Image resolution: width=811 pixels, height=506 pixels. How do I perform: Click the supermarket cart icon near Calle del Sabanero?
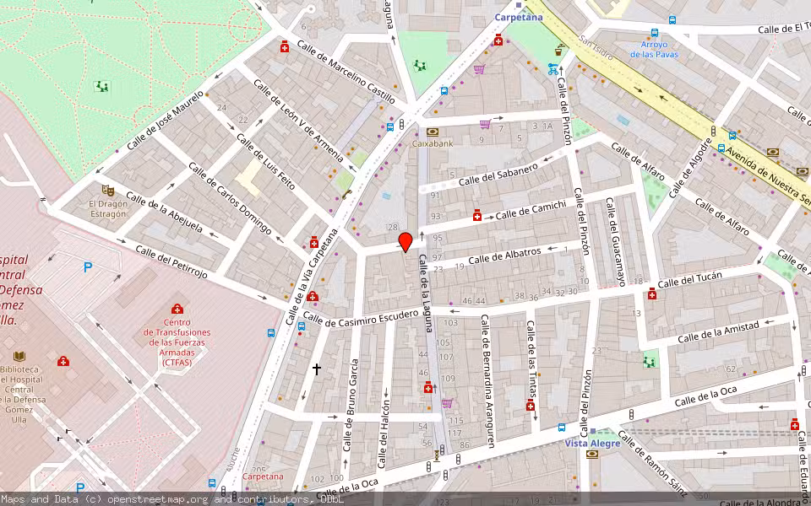coord(484,124)
